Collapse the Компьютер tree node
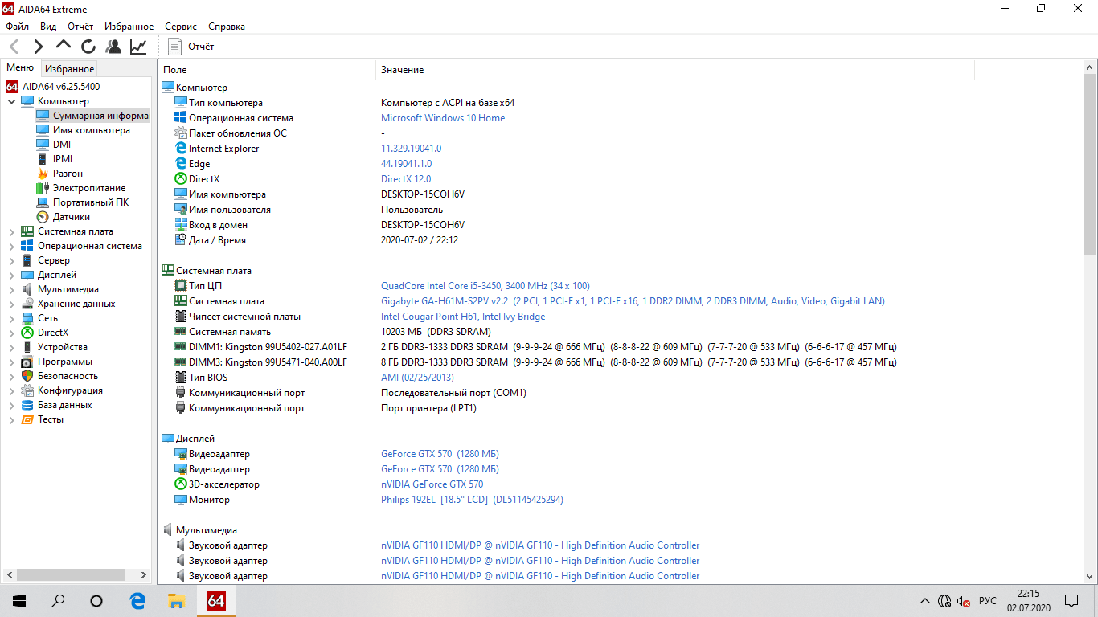 (11, 101)
